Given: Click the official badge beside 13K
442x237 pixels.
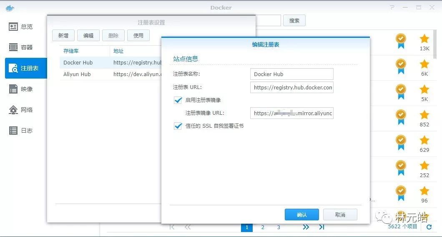Looking at the screenshot, I should tap(401, 41).
